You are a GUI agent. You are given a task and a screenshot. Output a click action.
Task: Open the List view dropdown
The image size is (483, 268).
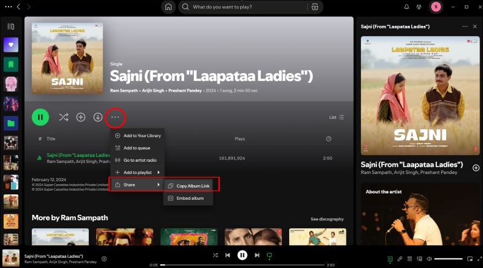tap(336, 117)
